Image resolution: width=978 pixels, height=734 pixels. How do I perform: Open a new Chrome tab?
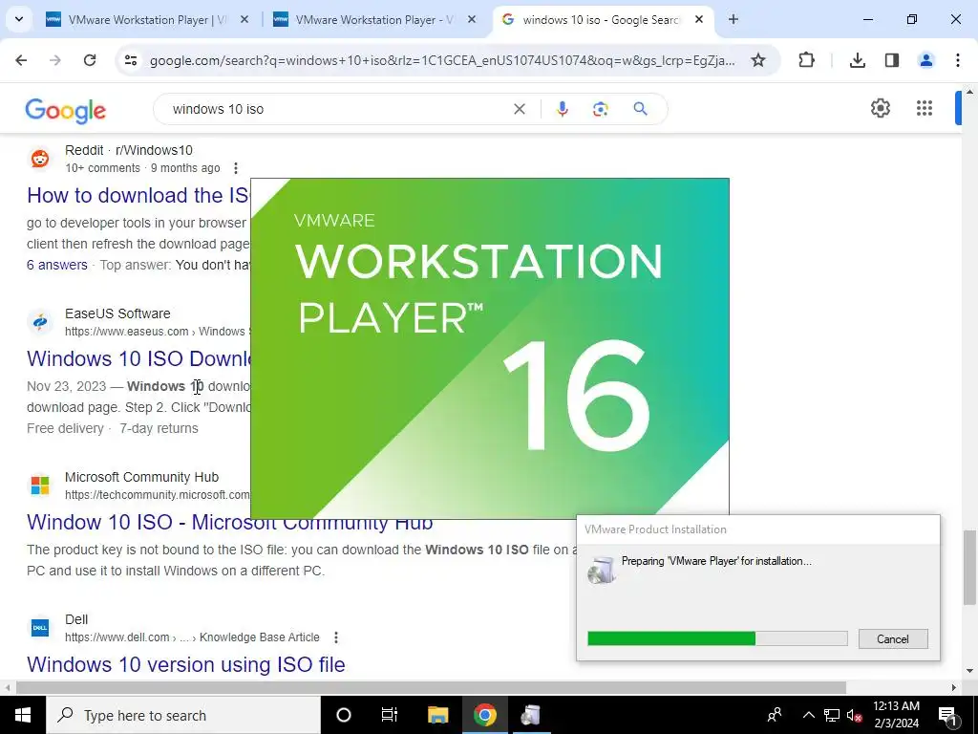point(733,20)
